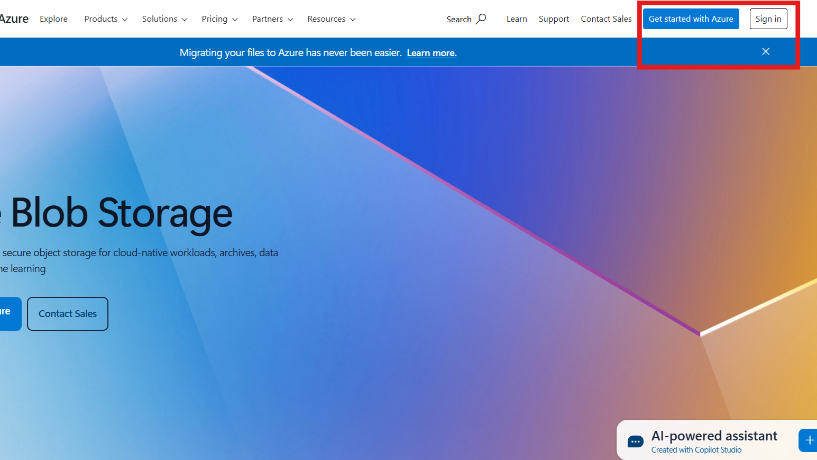
Task: Click the AI-powered assistant title
Action: pos(714,436)
